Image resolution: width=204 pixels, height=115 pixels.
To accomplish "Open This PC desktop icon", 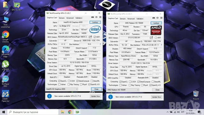I will pos(5,22).
